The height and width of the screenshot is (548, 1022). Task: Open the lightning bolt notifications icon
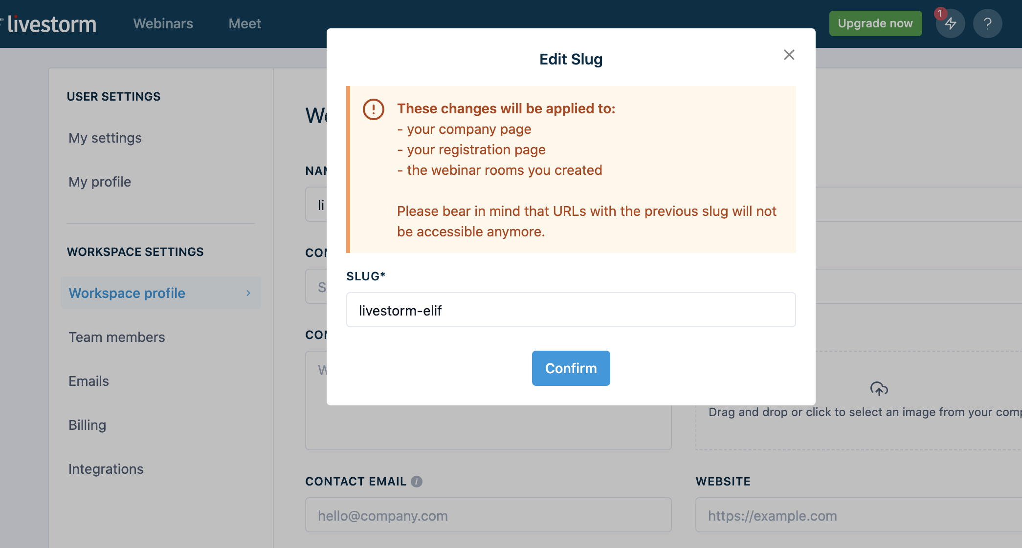950,23
